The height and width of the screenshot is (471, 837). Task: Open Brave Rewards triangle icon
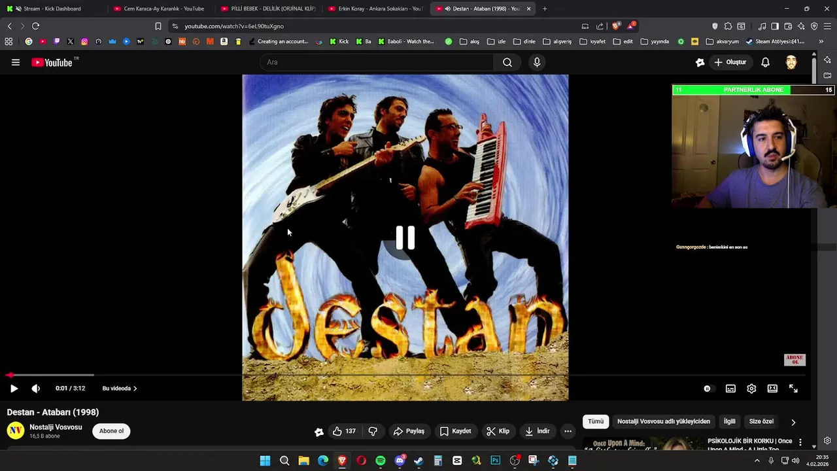tap(631, 26)
